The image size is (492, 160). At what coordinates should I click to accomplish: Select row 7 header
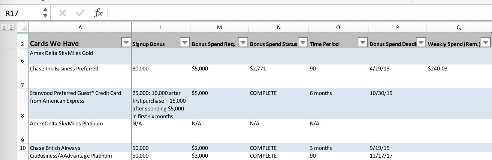tap(23, 76)
